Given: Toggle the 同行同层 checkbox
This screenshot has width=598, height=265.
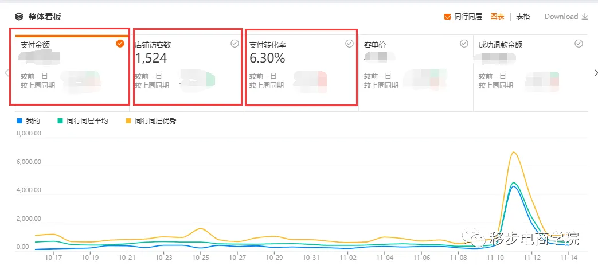Looking at the screenshot, I should pyautogui.click(x=448, y=17).
